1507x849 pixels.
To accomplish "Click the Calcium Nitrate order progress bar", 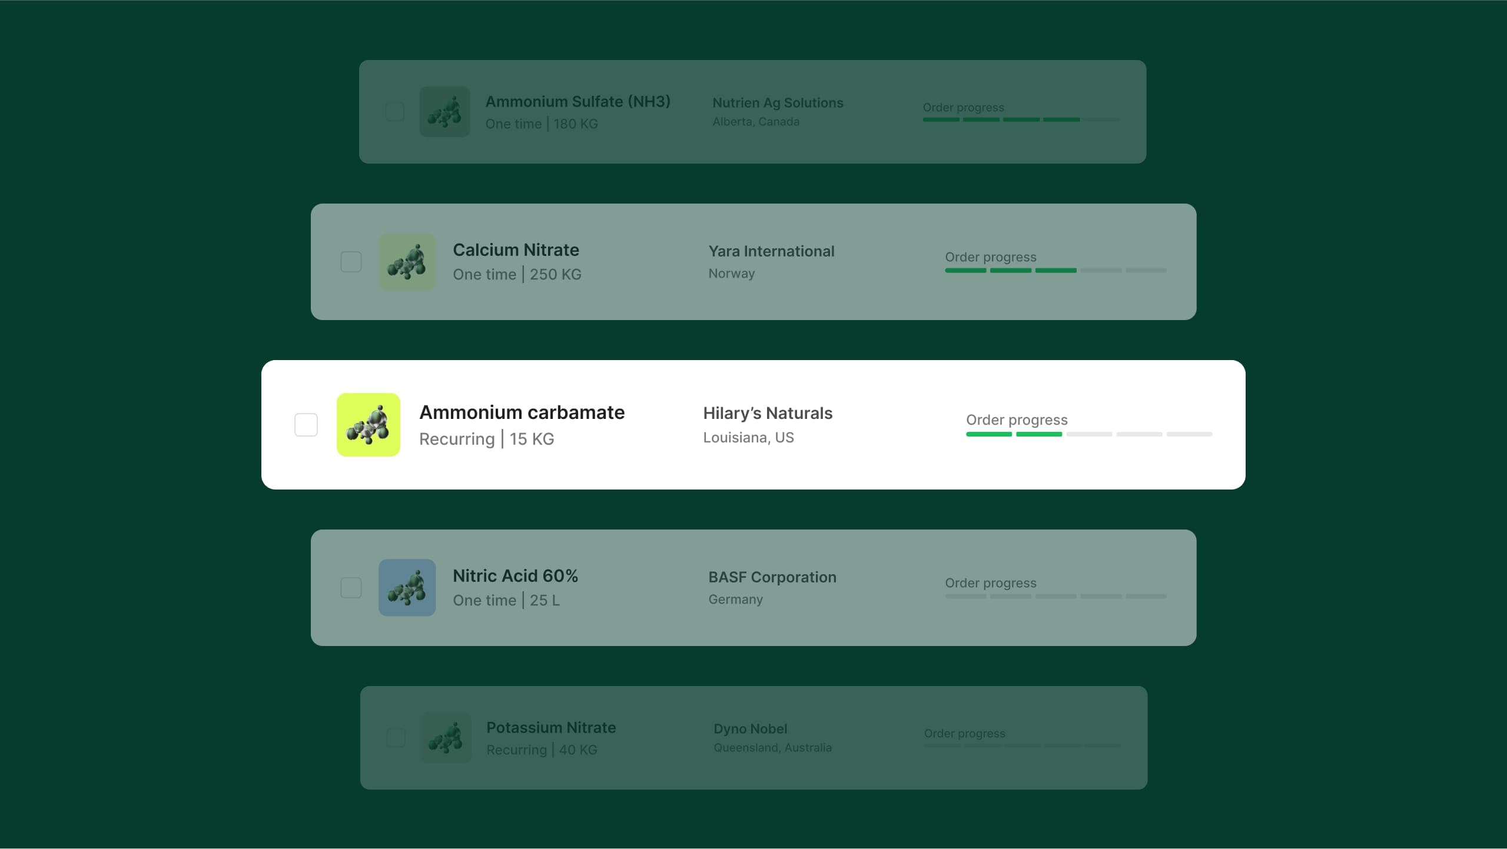I will pos(1056,271).
